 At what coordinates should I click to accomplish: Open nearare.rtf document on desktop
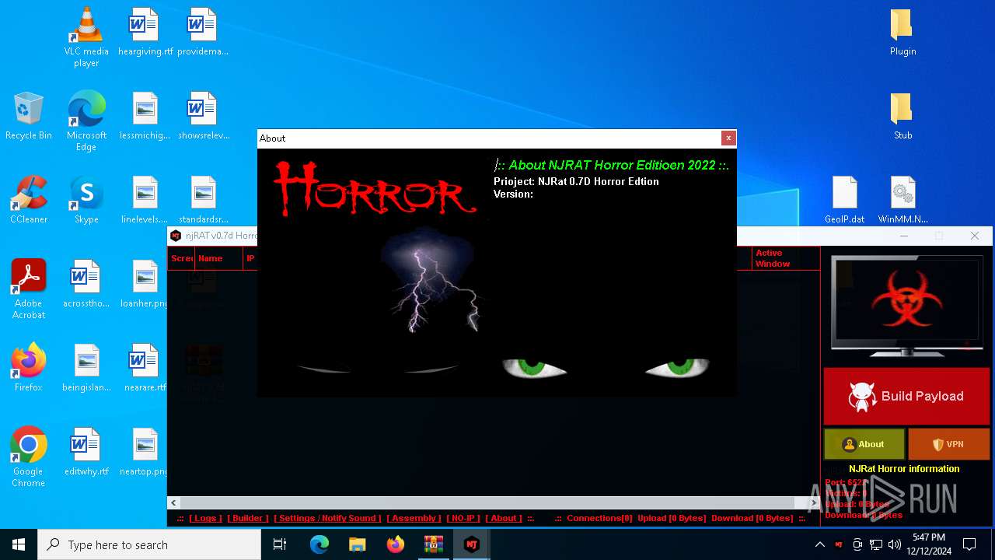[145, 368]
